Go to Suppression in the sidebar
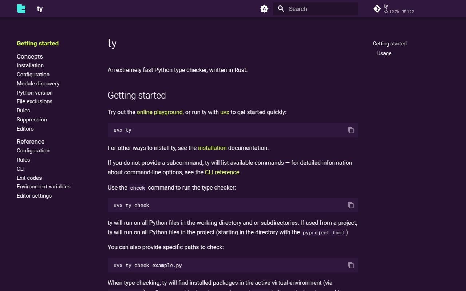This screenshot has width=466, height=291. tap(32, 119)
